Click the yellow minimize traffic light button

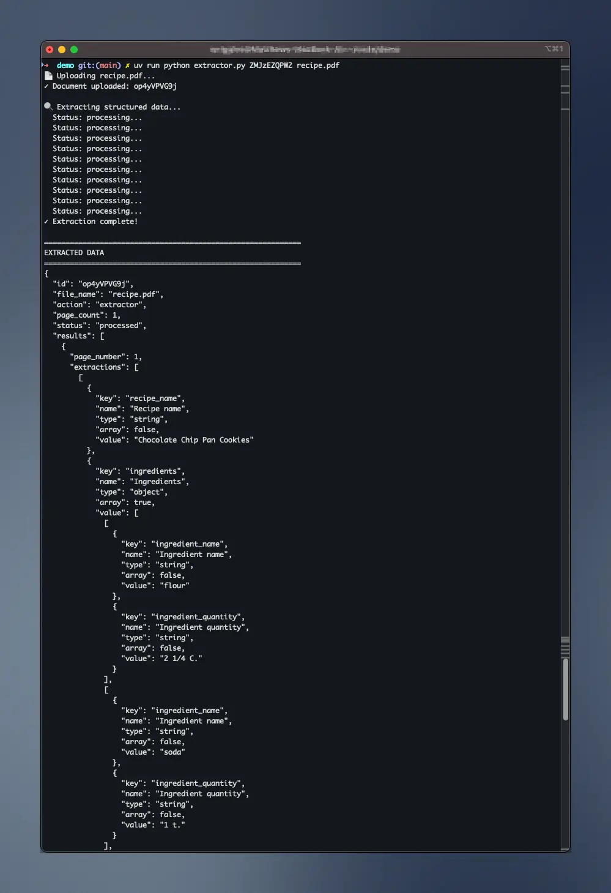(x=62, y=50)
